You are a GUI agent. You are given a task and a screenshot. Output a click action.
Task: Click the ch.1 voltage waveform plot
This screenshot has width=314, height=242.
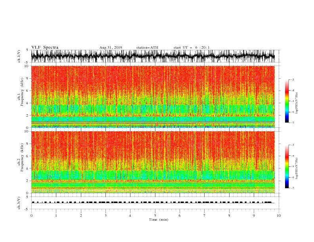(x=153, y=56)
